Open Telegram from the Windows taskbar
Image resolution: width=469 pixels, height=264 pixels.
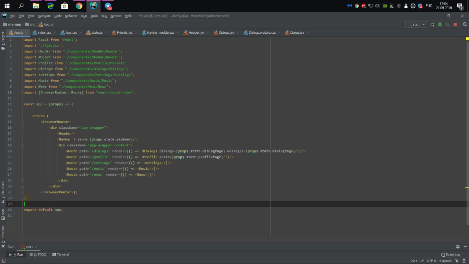108,6
